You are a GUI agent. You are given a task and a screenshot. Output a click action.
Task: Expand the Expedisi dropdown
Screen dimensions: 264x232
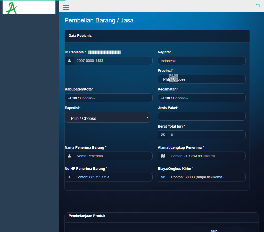(108, 117)
